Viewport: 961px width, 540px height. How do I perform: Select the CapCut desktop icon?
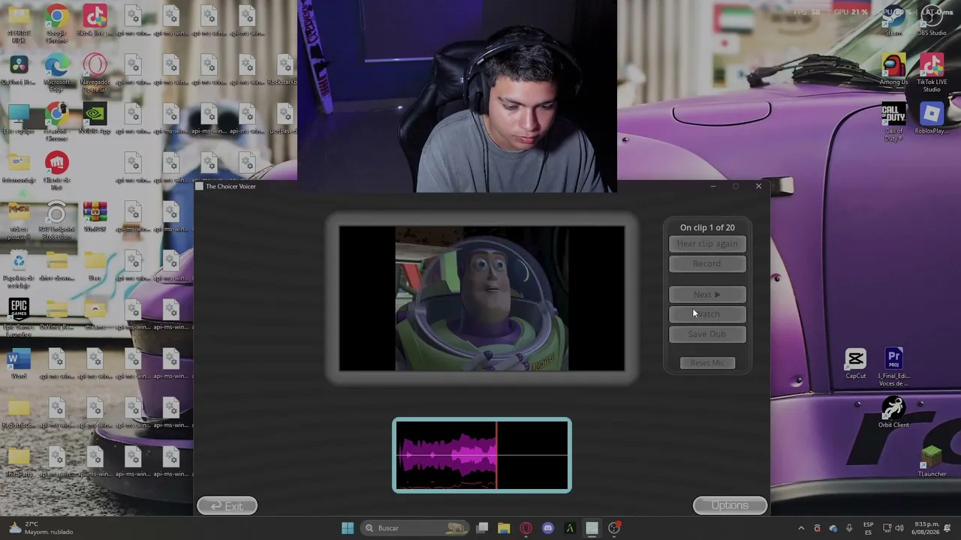point(856,364)
